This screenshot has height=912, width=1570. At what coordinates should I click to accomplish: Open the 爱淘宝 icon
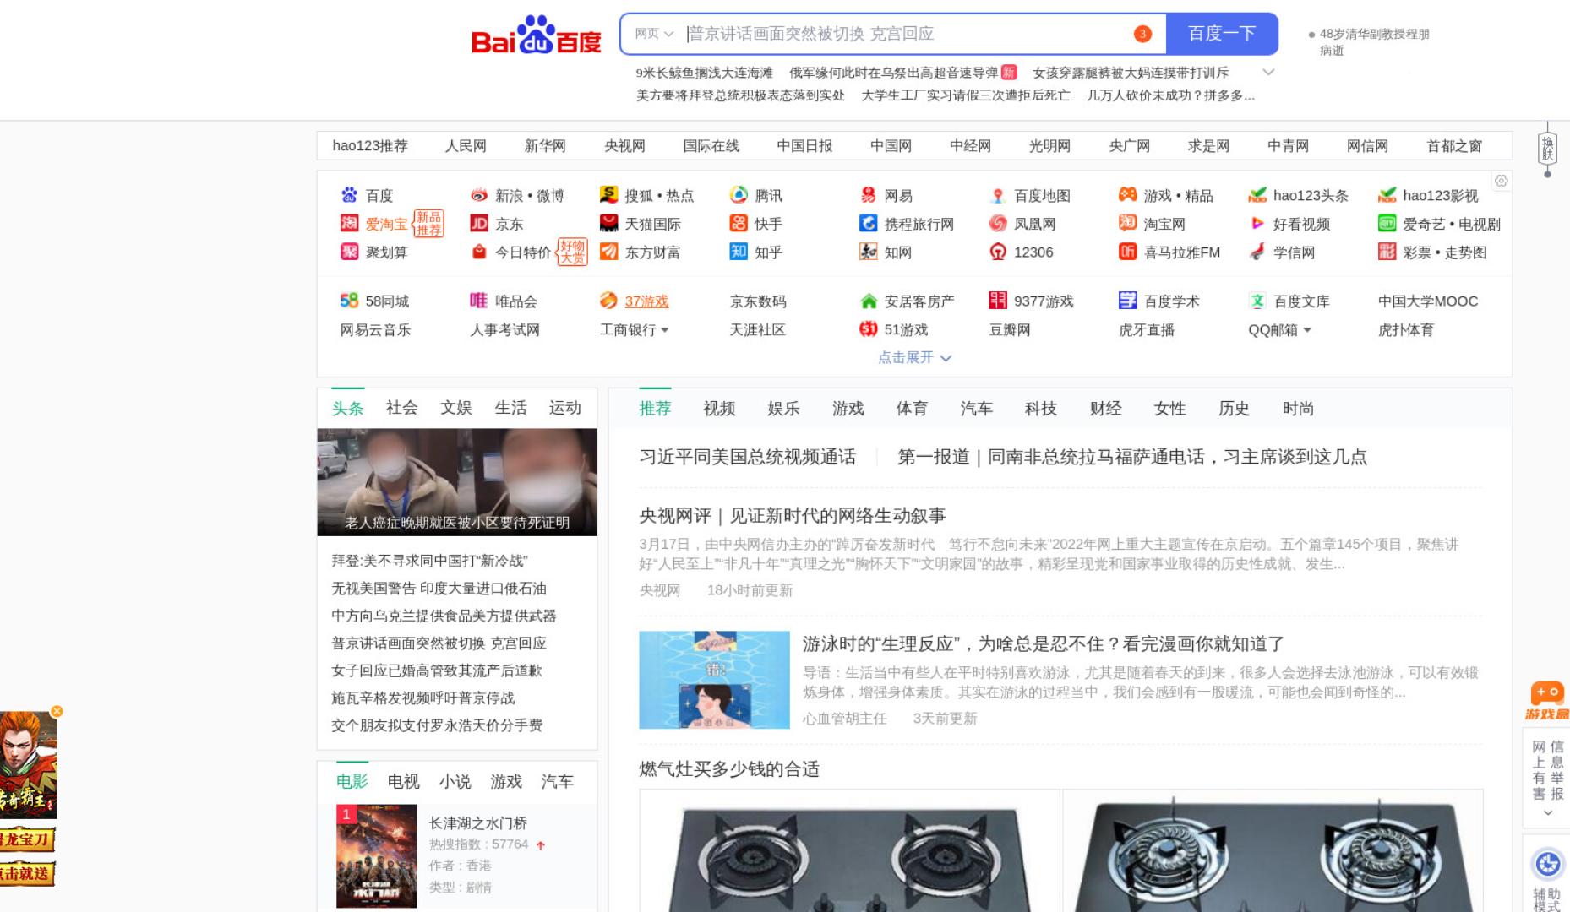tap(349, 223)
